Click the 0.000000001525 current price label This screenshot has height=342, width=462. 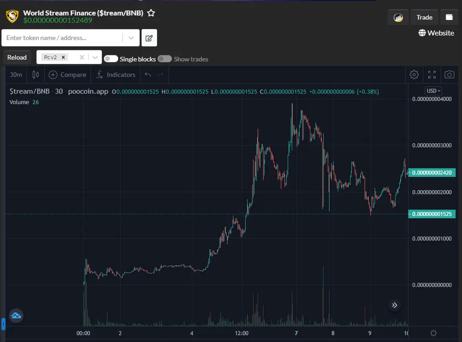pyautogui.click(x=432, y=214)
